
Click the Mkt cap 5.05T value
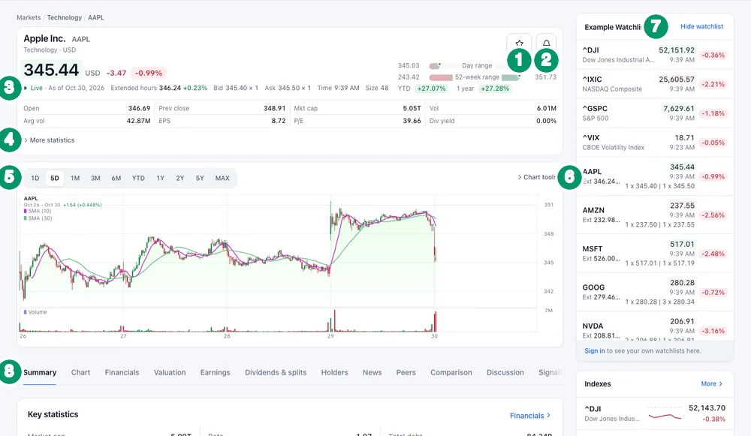coord(412,108)
